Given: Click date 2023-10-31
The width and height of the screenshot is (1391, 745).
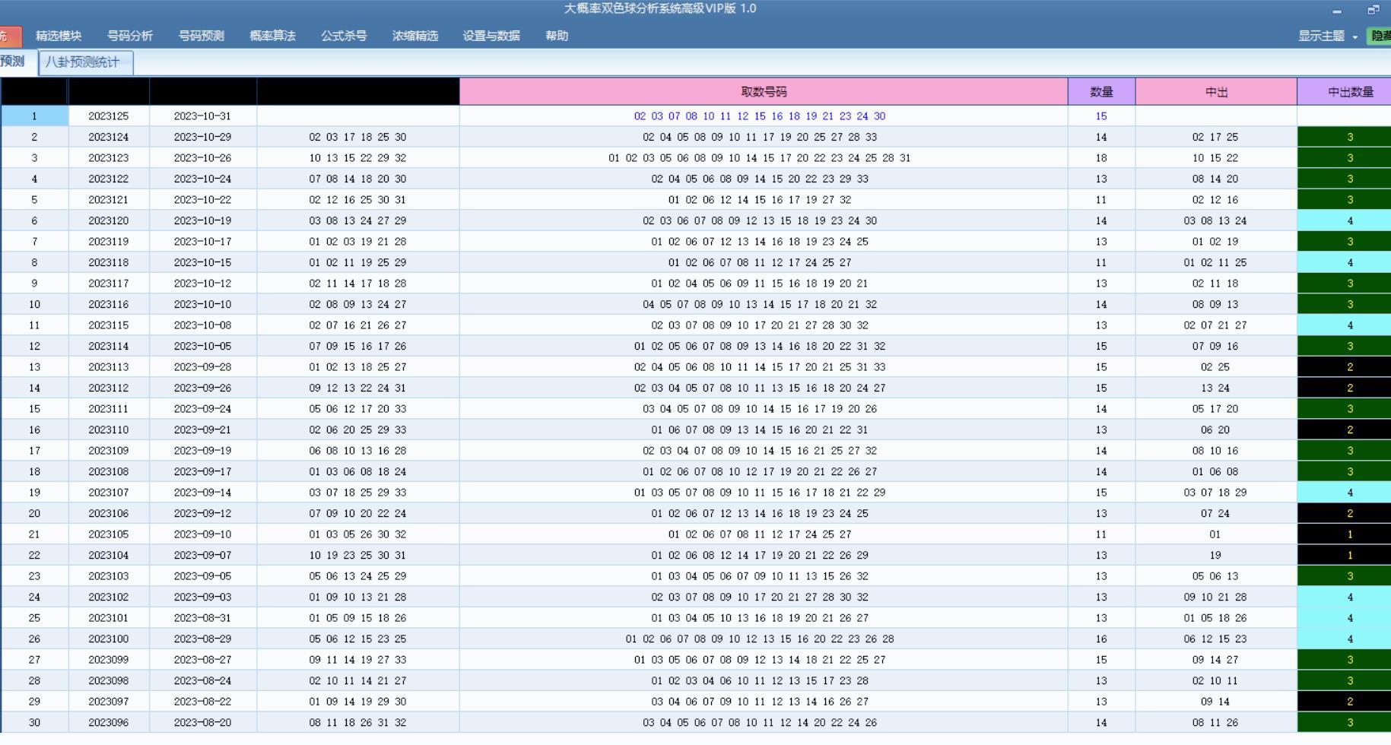Looking at the screenshot, I should 203,116.
